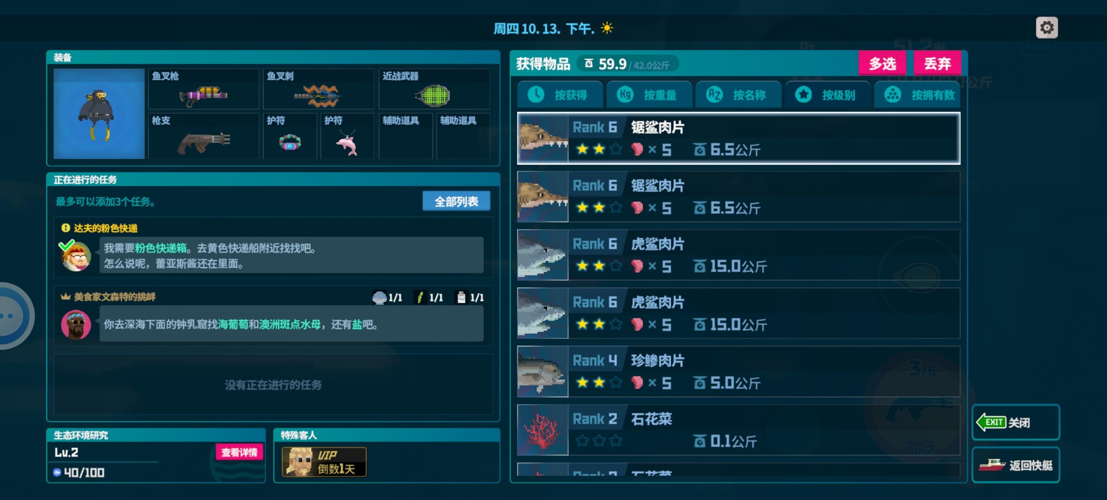Select the bracelet charm slot

(x=290, y=136)
